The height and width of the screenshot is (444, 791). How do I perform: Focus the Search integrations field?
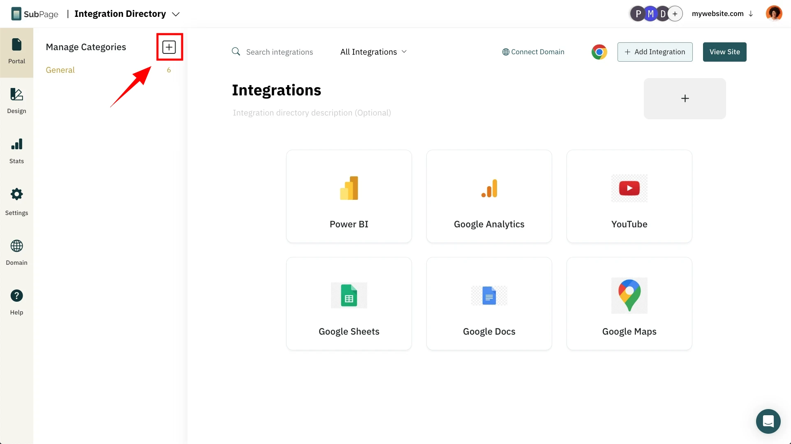280,52
